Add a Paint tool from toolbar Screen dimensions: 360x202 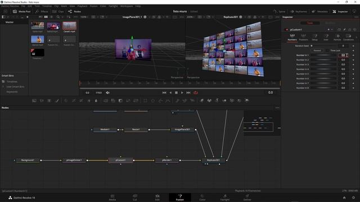(x=57, y=100)
